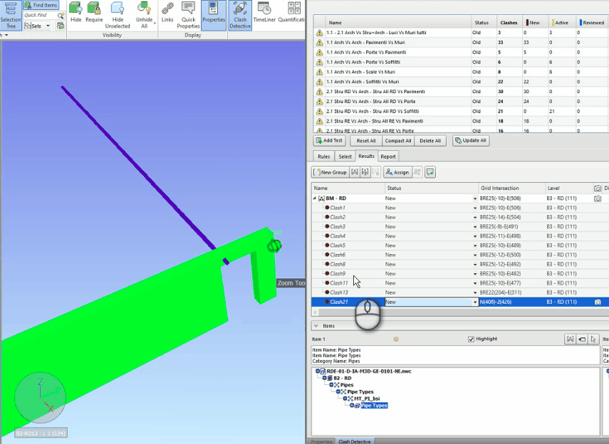Open the Status dropdown for Clash1
The image size is (609, 444).
[x=476, y=207]
